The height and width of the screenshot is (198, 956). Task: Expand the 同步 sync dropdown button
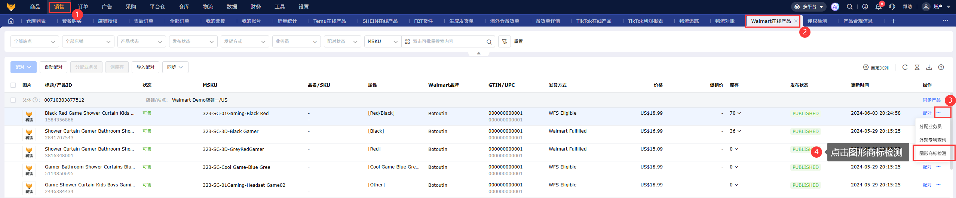(175, 67)
